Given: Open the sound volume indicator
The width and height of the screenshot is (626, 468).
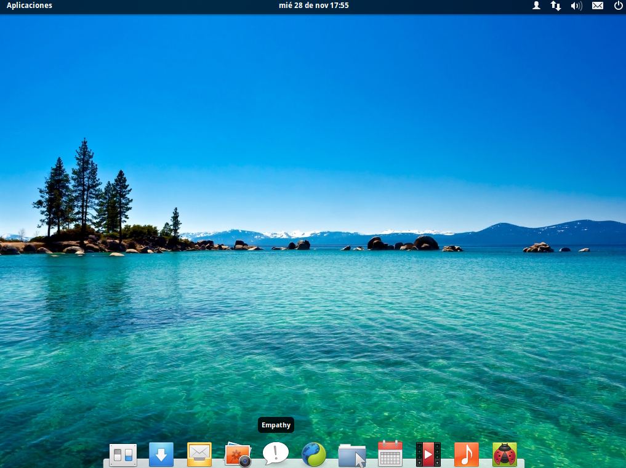Looking at the screenshot, I should point(576,6).
